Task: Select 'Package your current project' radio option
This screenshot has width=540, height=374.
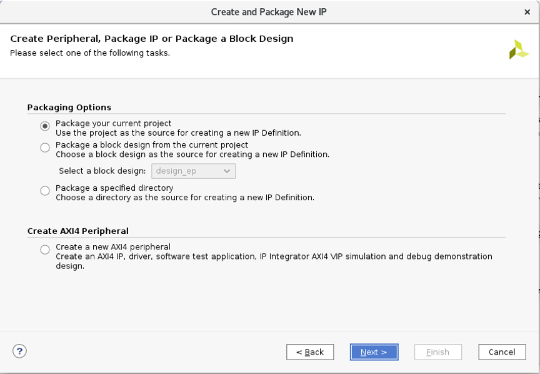Action: pos(45,126)
